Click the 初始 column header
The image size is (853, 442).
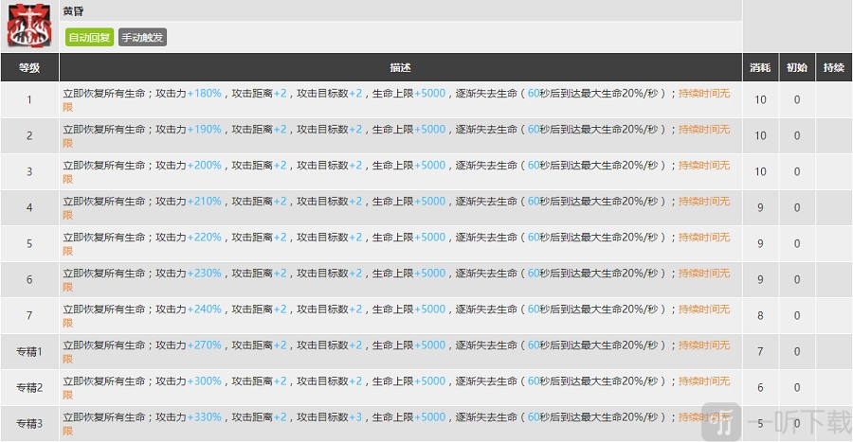pos(796,68)
